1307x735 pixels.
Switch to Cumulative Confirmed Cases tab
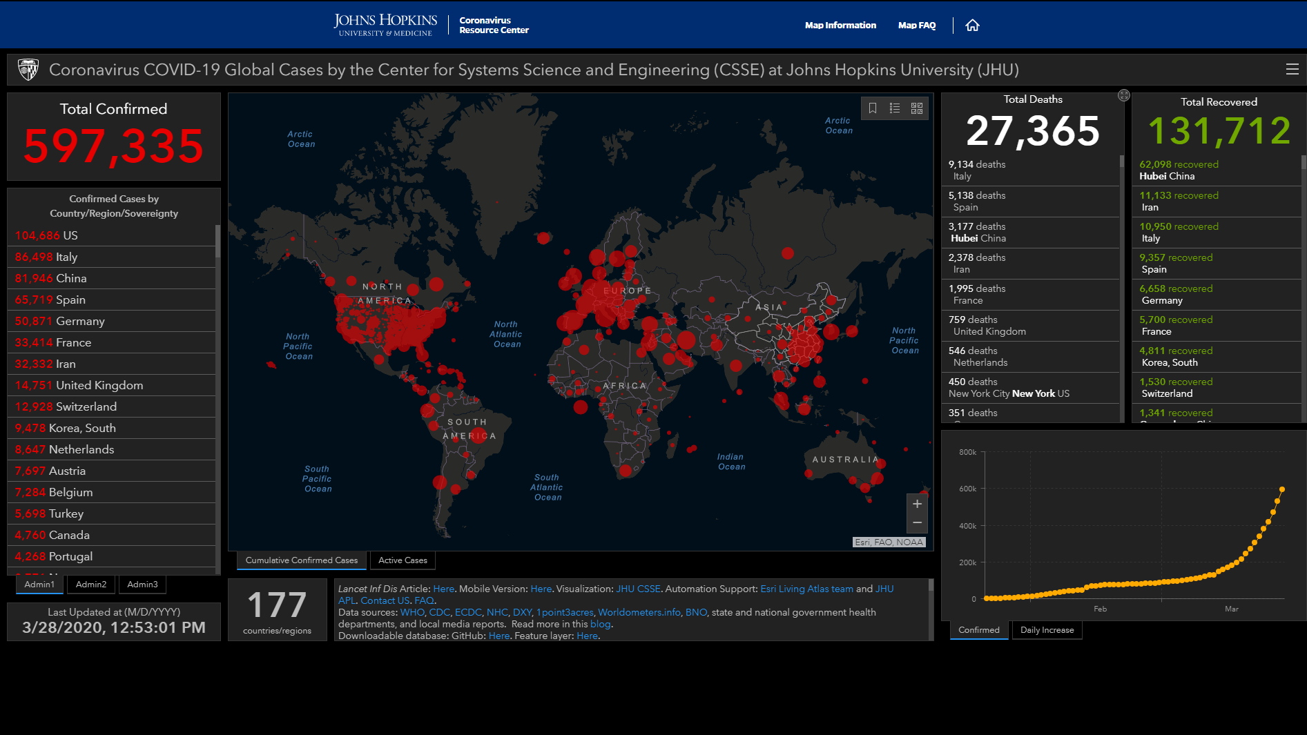pos(302,560)
